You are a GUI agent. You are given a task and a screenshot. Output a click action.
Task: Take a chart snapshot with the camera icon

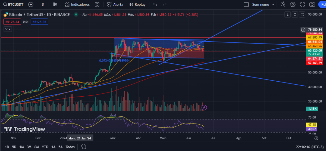pos(312,4)
